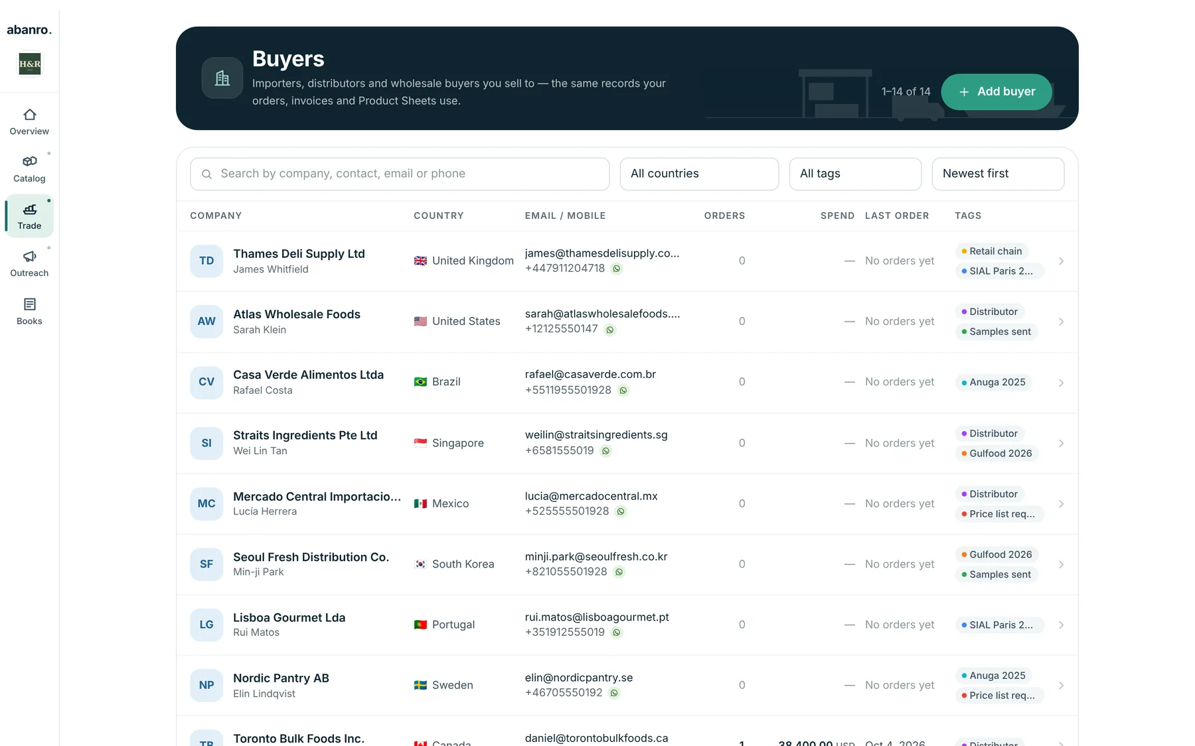Open the Outreach section
The width and height of the screenshot is (1195, 746).
29,264
